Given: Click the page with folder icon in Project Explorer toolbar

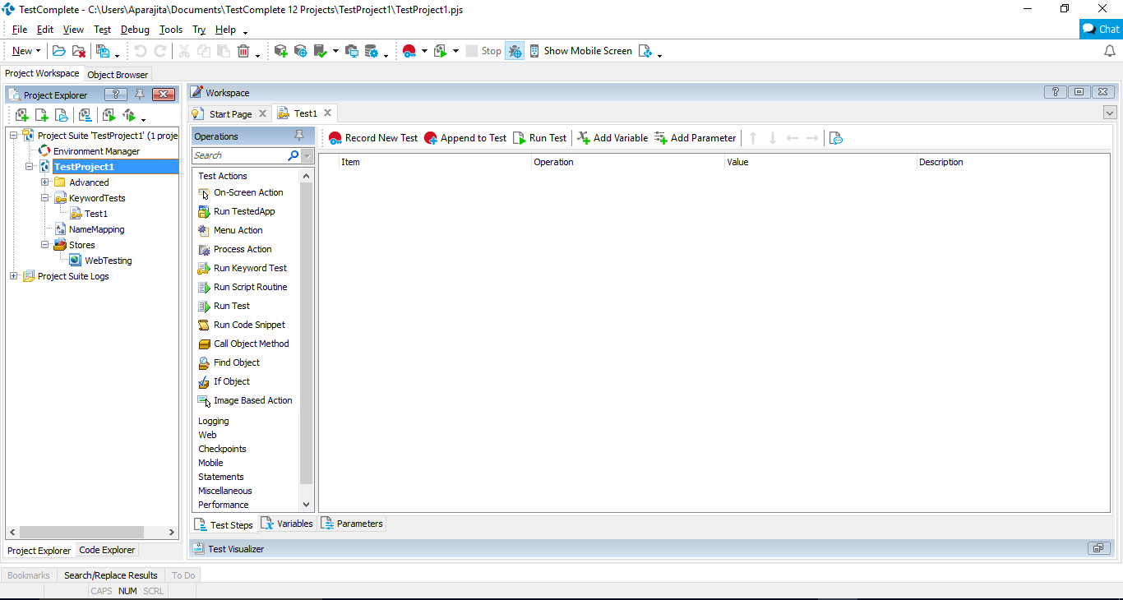Looking at the screenshot, I should point(62,115).
